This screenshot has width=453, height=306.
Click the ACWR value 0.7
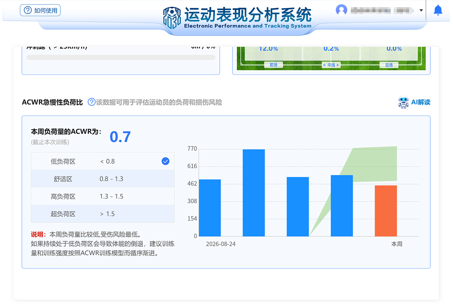[x=120, y=137]
